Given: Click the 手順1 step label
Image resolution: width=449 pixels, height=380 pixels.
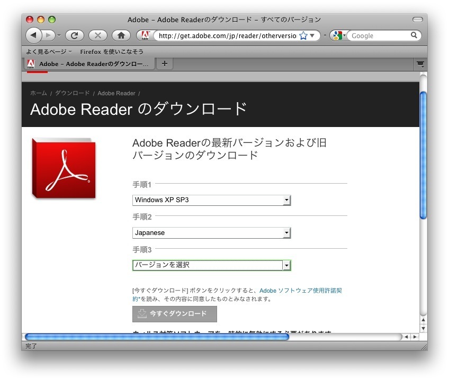Looking at the screenshot, I should point(142,185).
